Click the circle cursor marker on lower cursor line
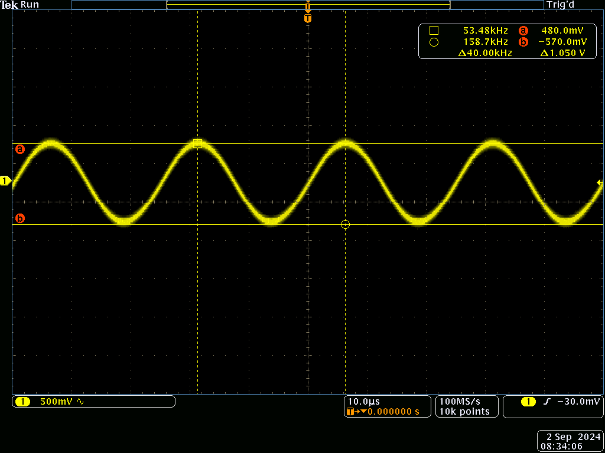 pos(346,225)
